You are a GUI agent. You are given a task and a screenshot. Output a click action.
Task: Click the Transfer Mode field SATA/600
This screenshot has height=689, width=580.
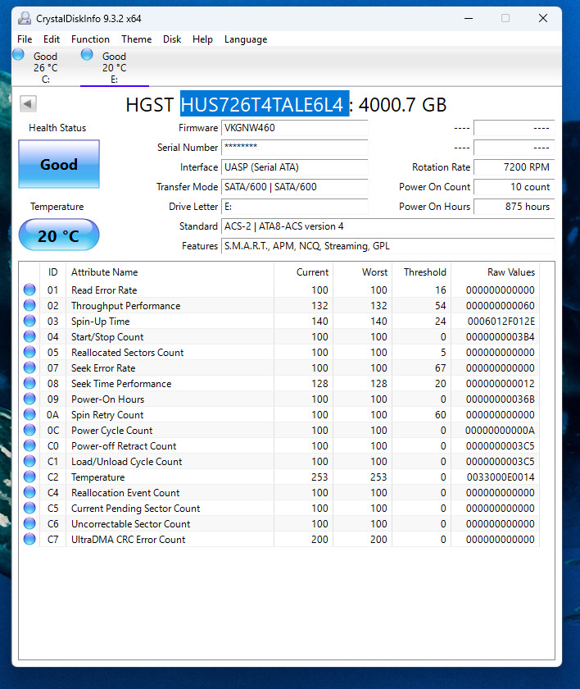coord(294,187)
